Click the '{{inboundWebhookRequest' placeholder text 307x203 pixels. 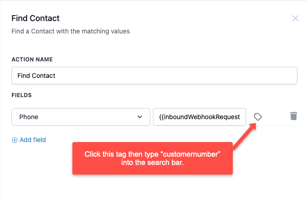tap(199, 117)
